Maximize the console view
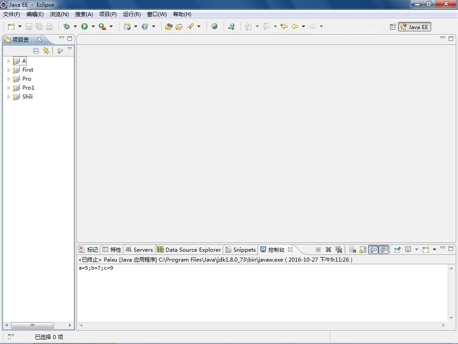The width and height of the screenshot is (458, 344). click(451, 248)
